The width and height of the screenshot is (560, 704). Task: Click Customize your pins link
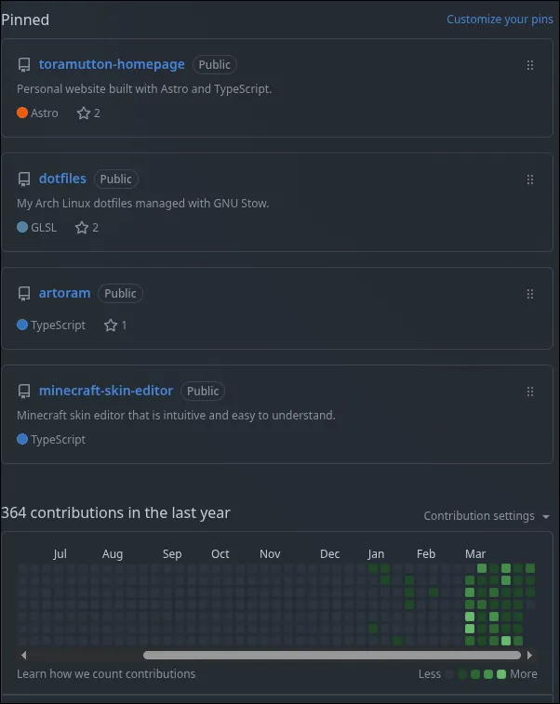point(500,20)
